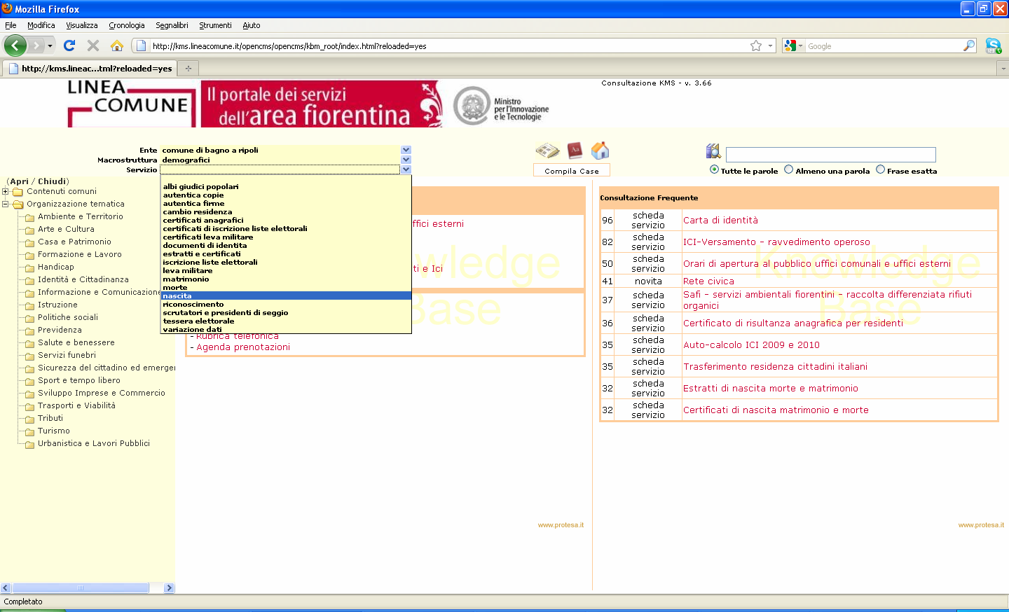Click the Compila Case button
The width and height of the screenshot is (1009, 612).
pyautogui.click(x=572, y=171)
